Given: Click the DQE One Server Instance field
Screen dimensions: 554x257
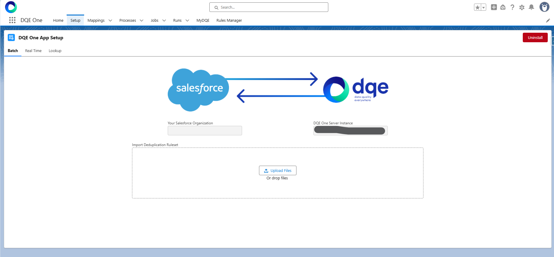Looking at the screenshot, I should 351,131.
